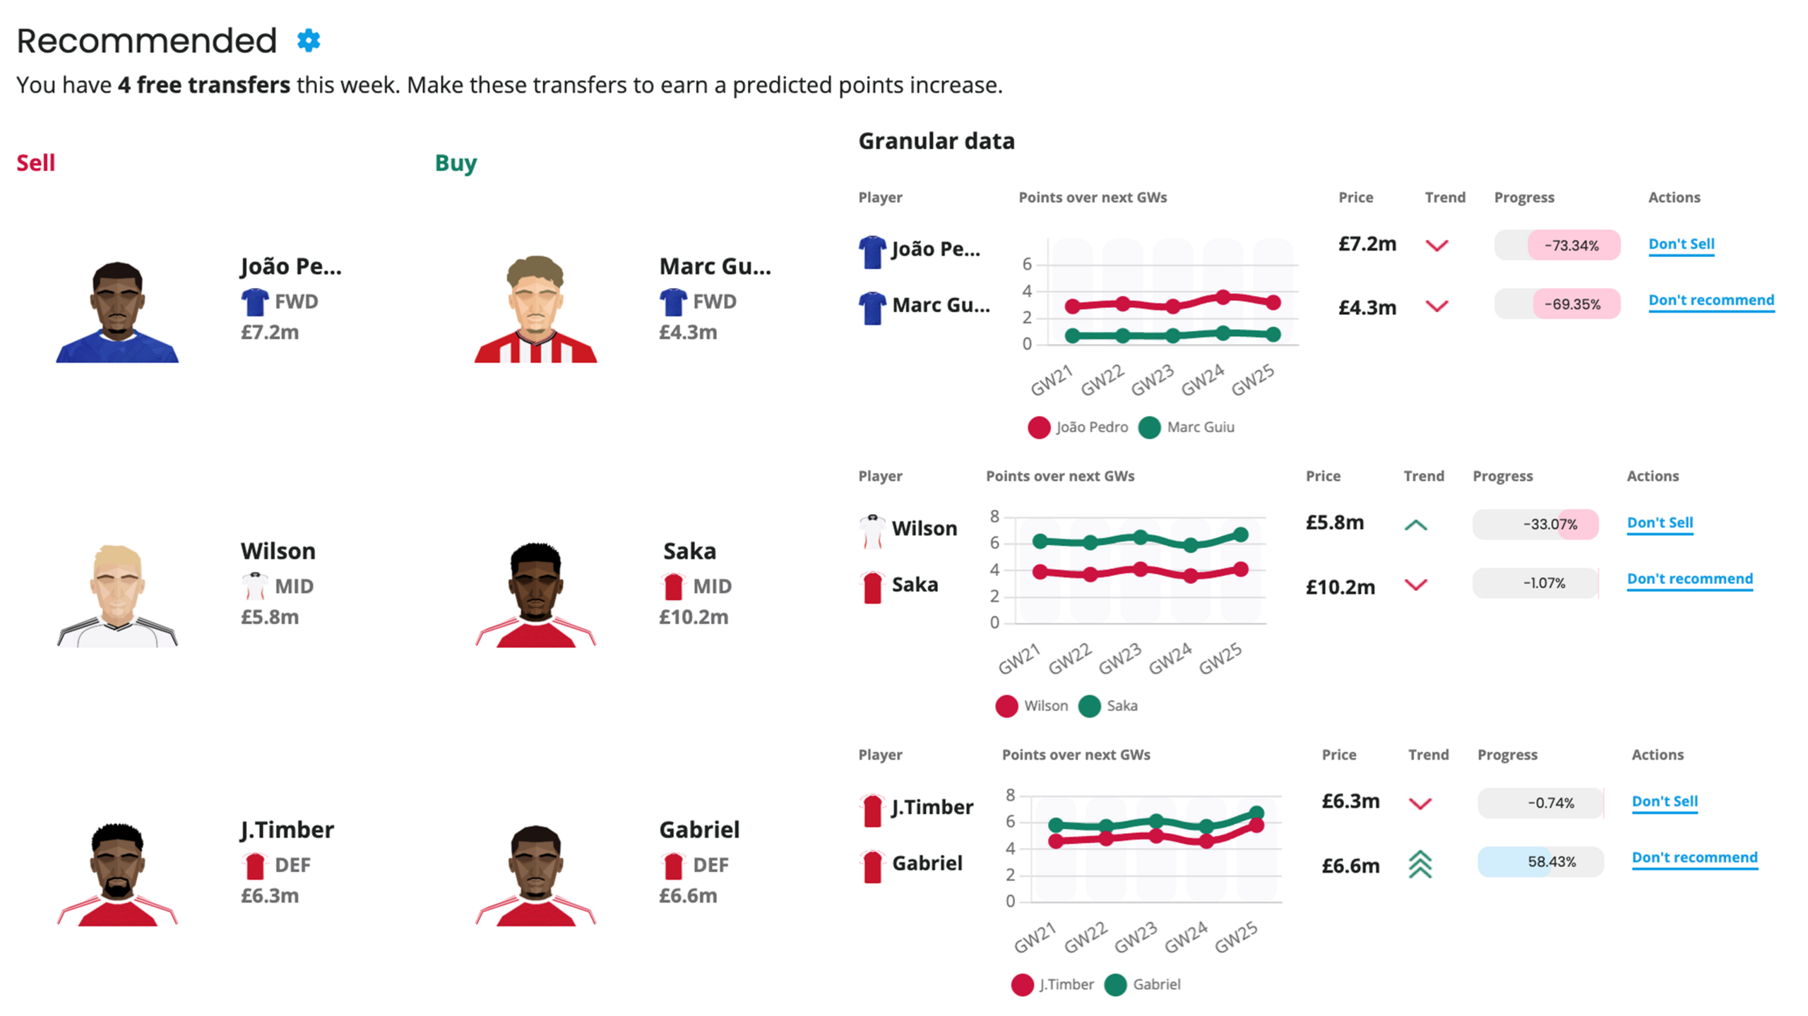Viewport: 1808px width, 1016px height.
Task: Click Don't recommend link for Saka
Action: (x=1689, y=579)
